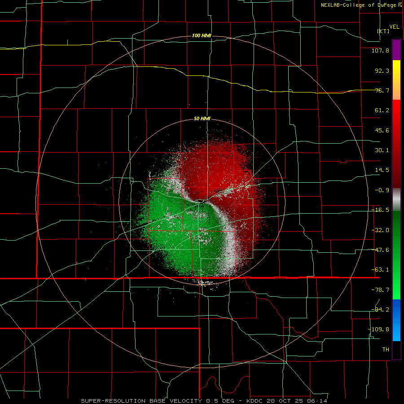Screen dimensions: 404x404
Task: Click the -16.5 velocity scale value
Action: (380, 210)
